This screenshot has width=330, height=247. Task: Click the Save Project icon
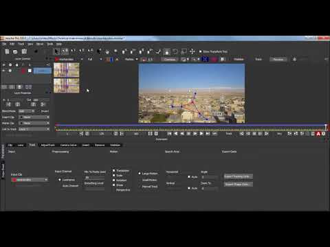(x=24, y=51)
